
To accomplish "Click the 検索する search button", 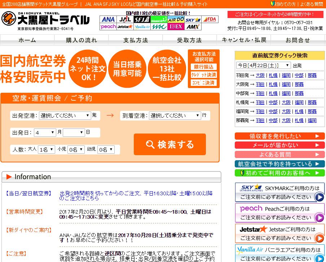I will [170, 144].
